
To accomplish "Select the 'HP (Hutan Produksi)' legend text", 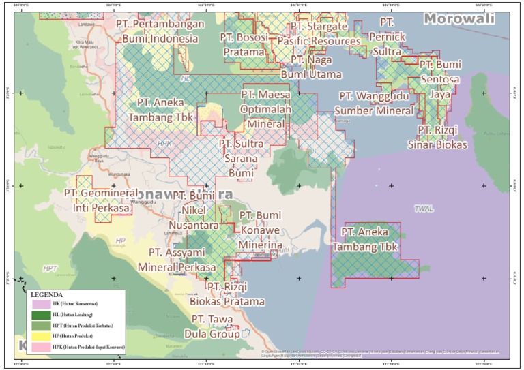I will coord(72,337).
